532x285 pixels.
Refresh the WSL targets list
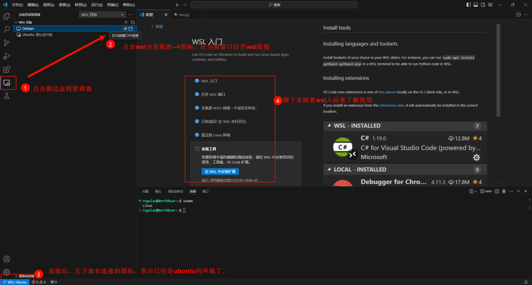coord(133,22)
